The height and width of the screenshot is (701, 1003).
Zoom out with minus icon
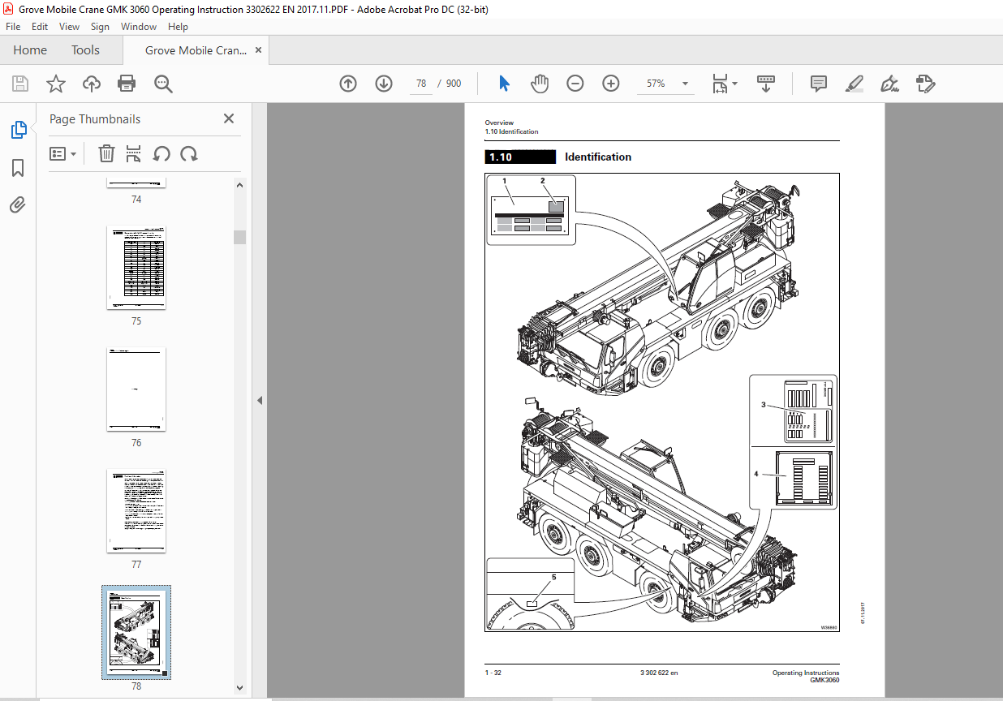coord(575,84)
